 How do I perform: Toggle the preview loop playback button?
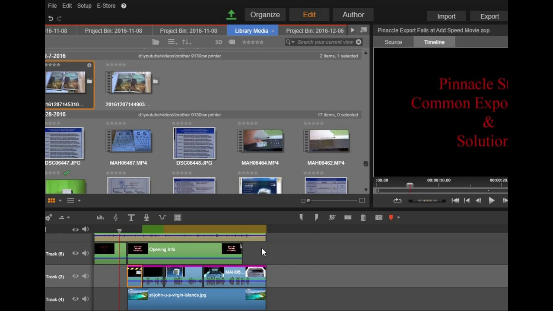pos(397,200)
